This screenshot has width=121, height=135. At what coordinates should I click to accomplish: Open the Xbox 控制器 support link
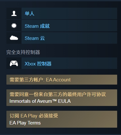coord(38,64)
